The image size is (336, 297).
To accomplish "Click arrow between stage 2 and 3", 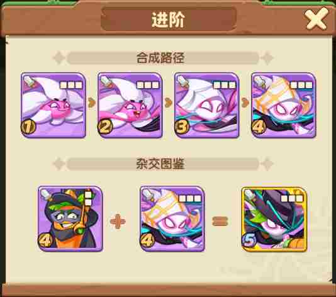I will [x=168, y=103].
